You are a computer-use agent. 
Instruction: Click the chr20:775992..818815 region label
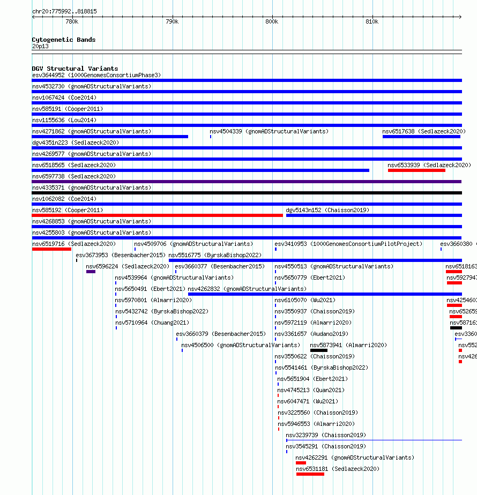[64, 12]
